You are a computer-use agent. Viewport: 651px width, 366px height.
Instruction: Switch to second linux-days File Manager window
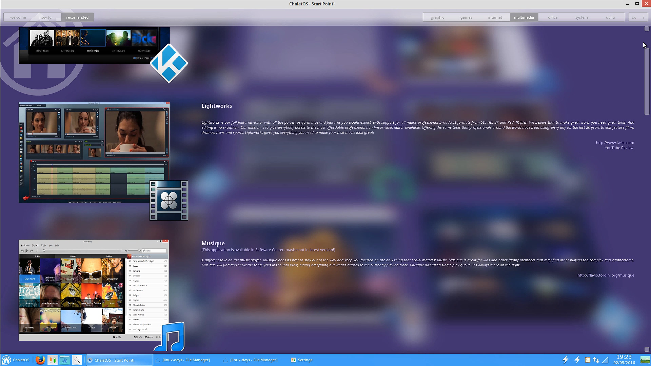254,360
